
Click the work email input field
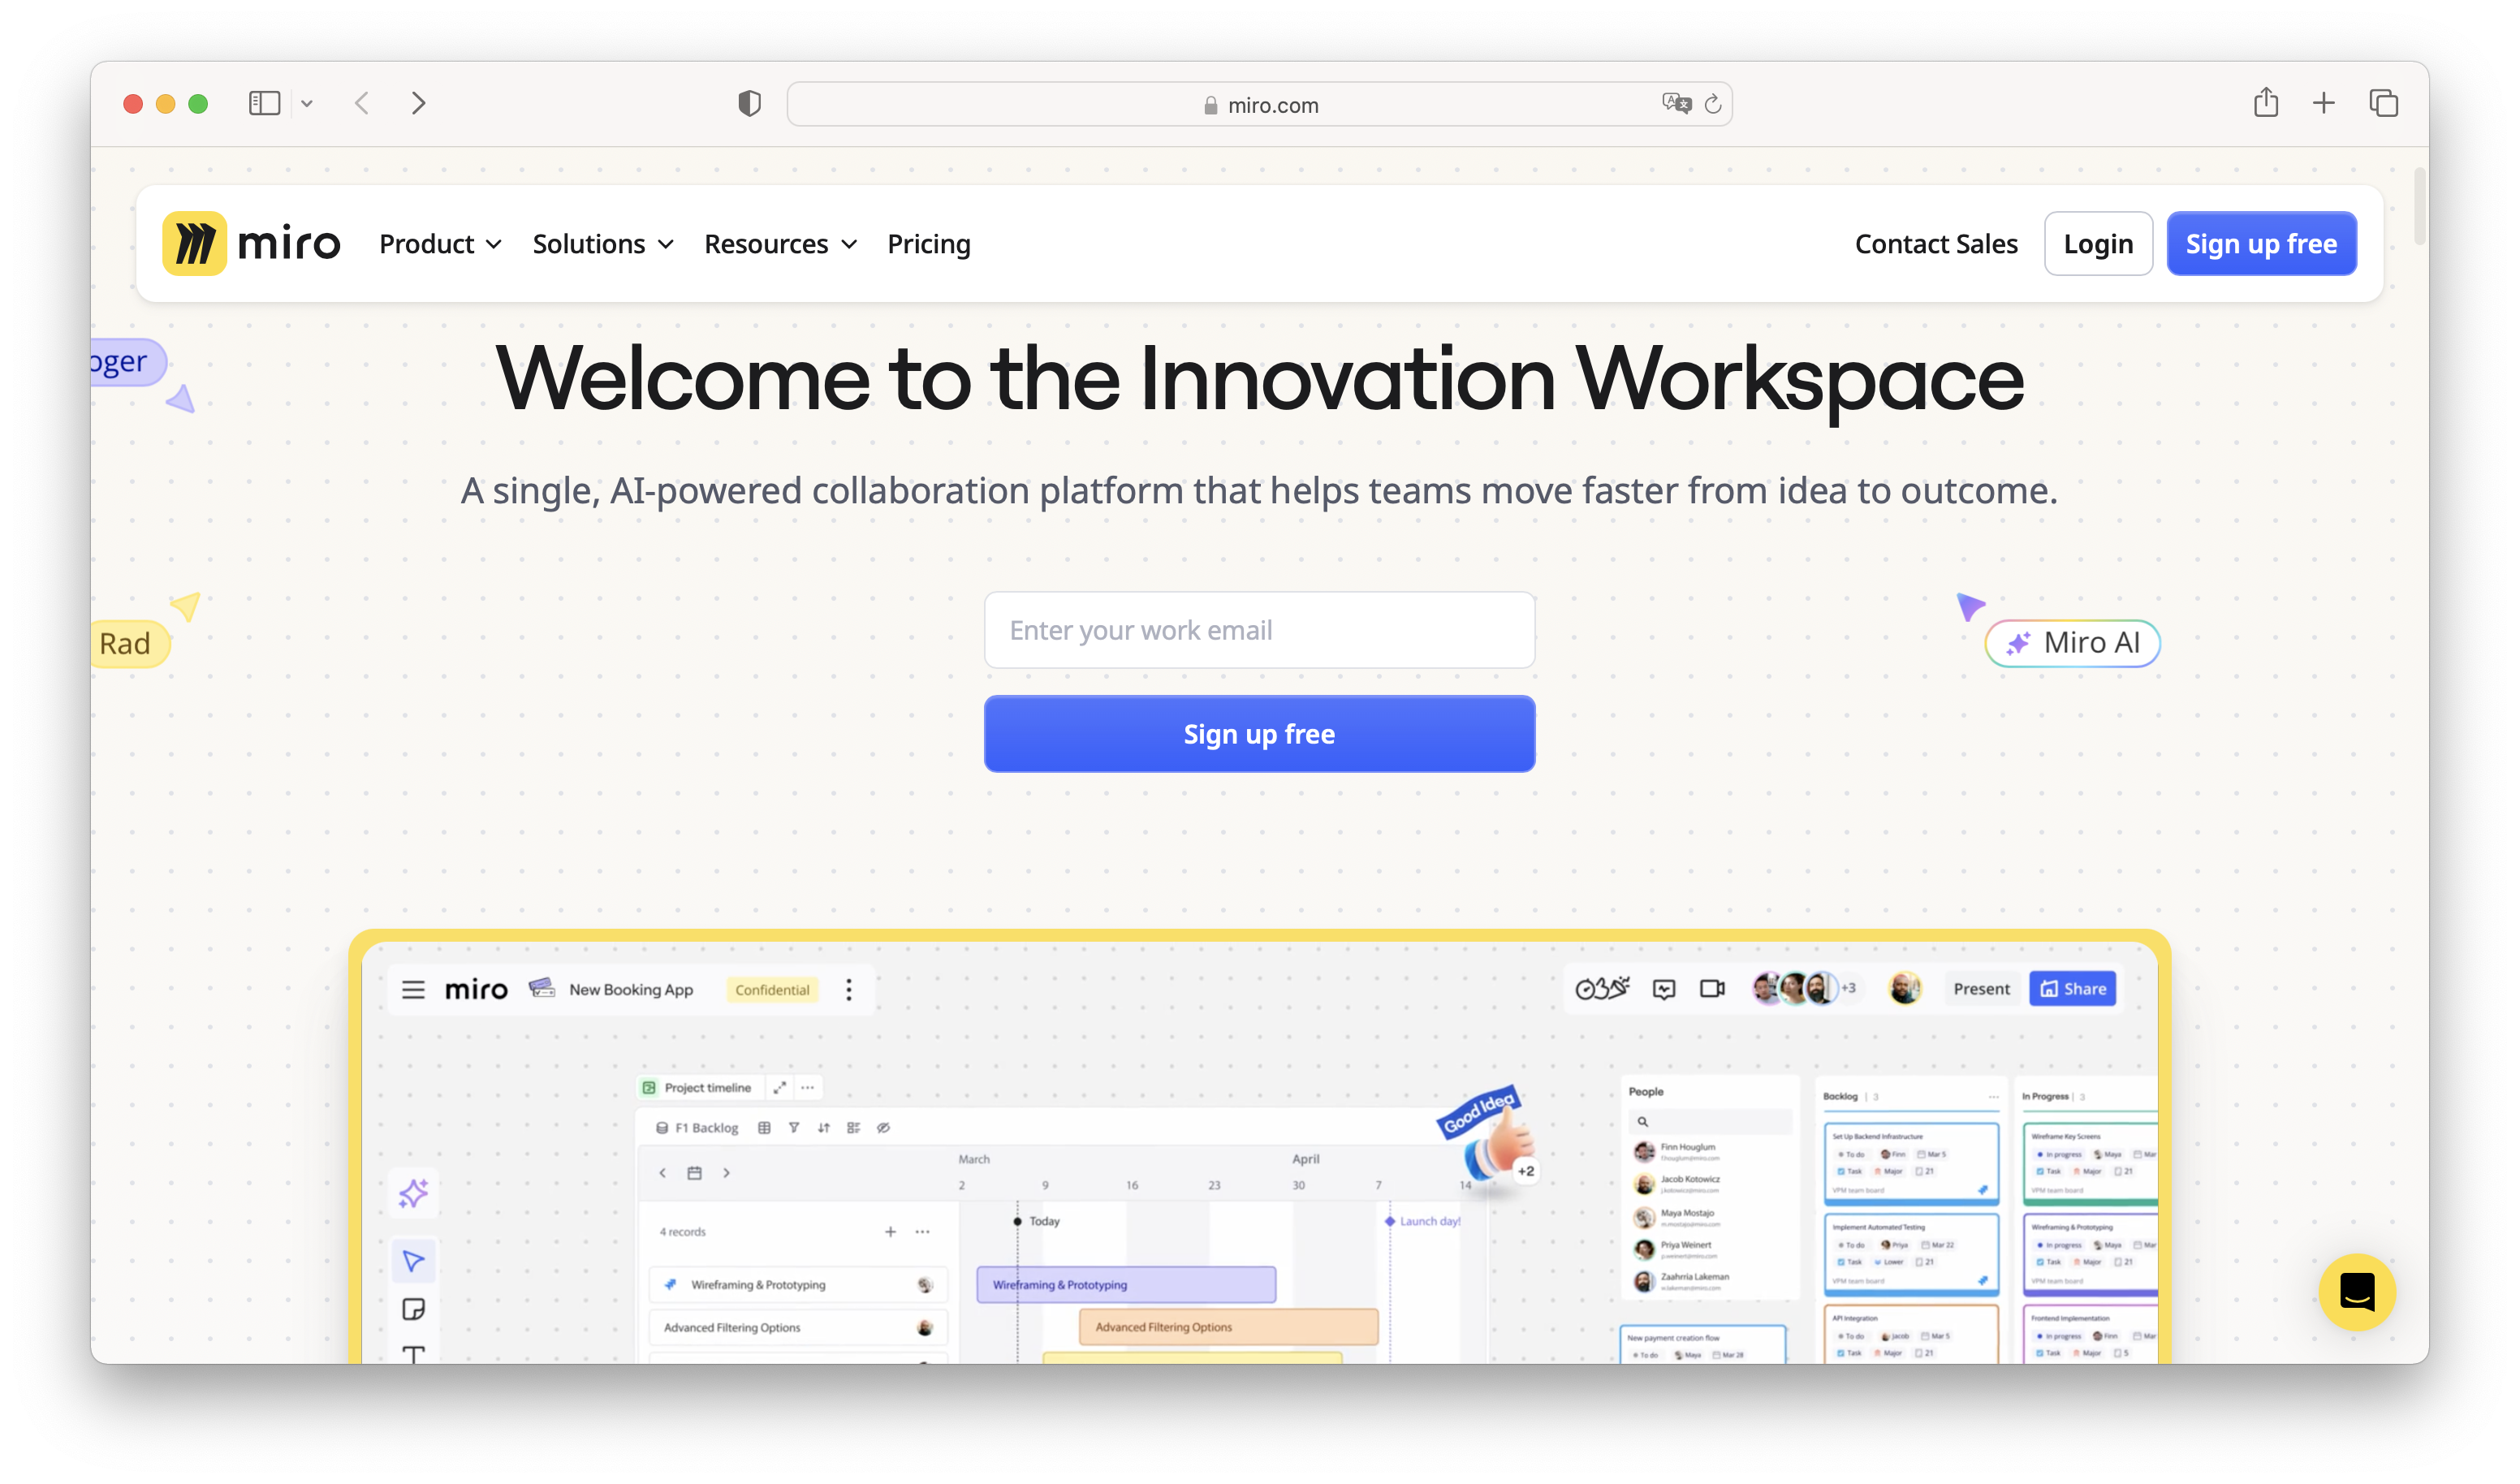pos(1258,630)
